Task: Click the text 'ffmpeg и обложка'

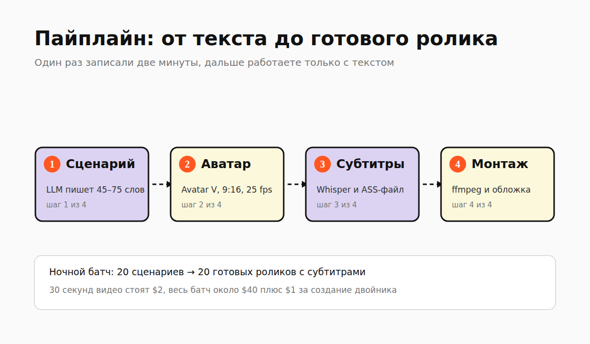Action: [491, 190]
